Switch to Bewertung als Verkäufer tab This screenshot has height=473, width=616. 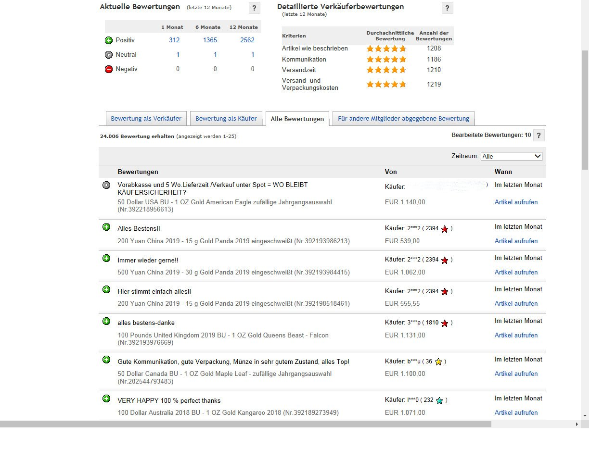coord(146,119)
